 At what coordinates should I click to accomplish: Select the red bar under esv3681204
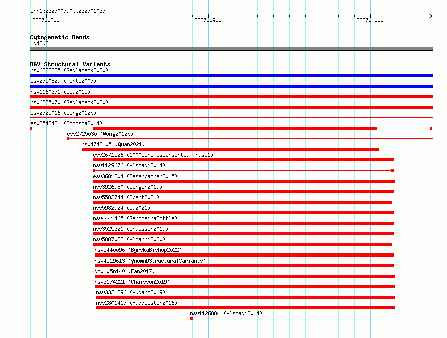coord(244,181)
